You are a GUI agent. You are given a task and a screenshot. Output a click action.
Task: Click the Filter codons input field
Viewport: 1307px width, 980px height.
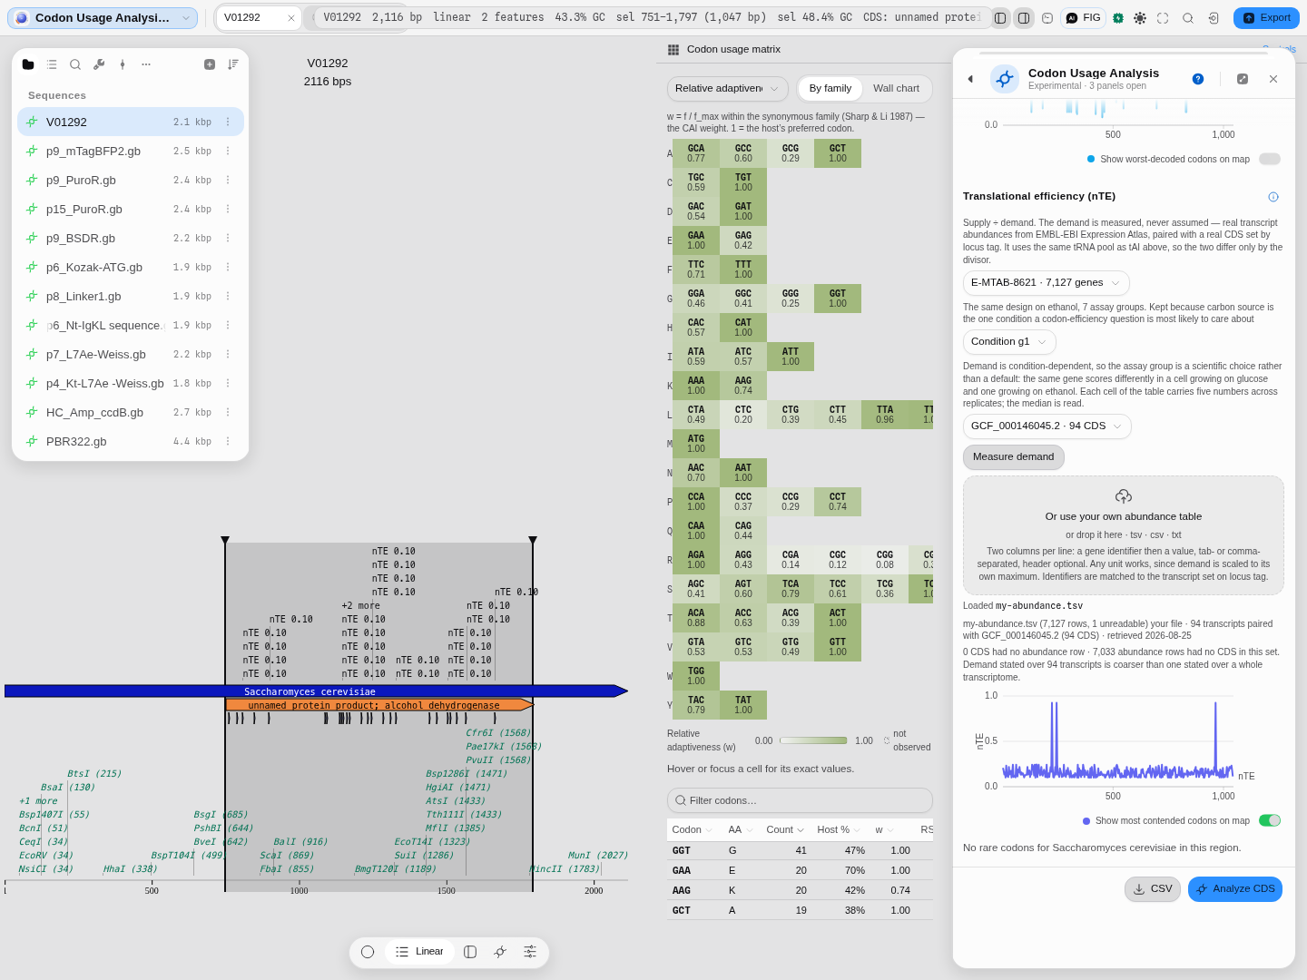pyautogui.click(x=800, y=800)
